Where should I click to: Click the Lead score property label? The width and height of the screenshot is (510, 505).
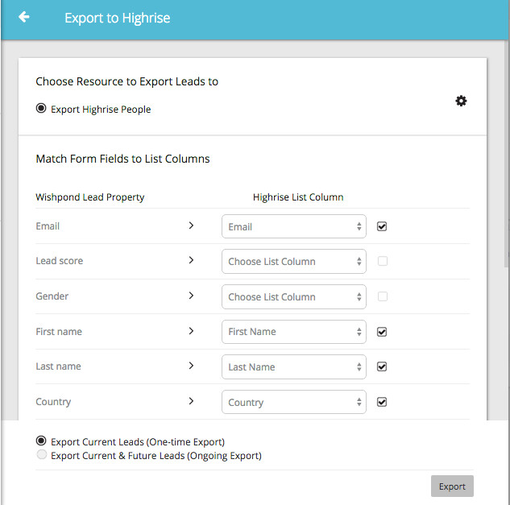(x=59, y=261)
